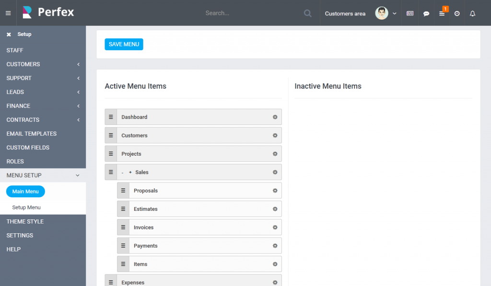Click the Perfex logo
The width and height of the screenshot is (491, 286).
pyautogui.click(x=47, y=13)
